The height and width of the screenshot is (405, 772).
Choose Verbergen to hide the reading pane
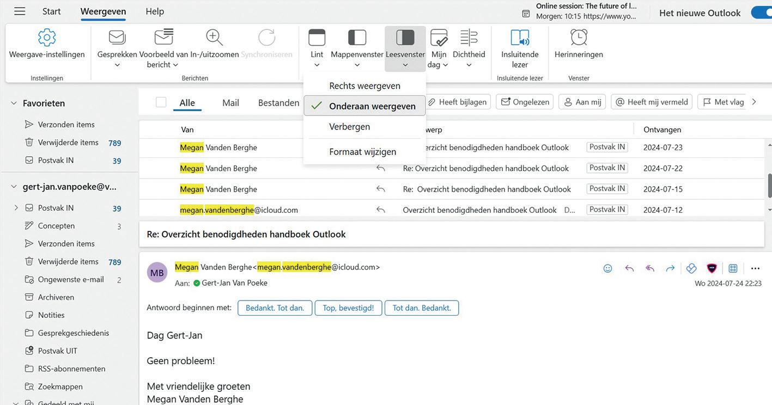click(364, 126)
